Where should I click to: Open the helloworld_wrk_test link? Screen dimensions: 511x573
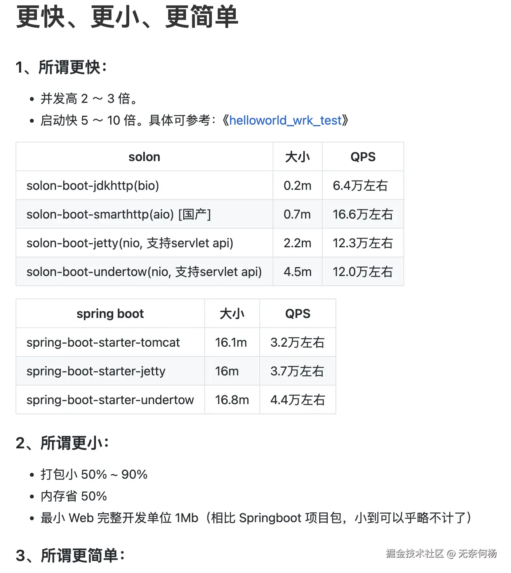click(285, 120)
